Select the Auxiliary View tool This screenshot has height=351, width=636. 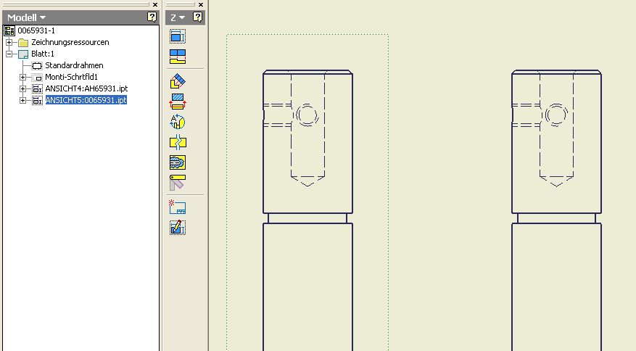click(x=178, y=81)
